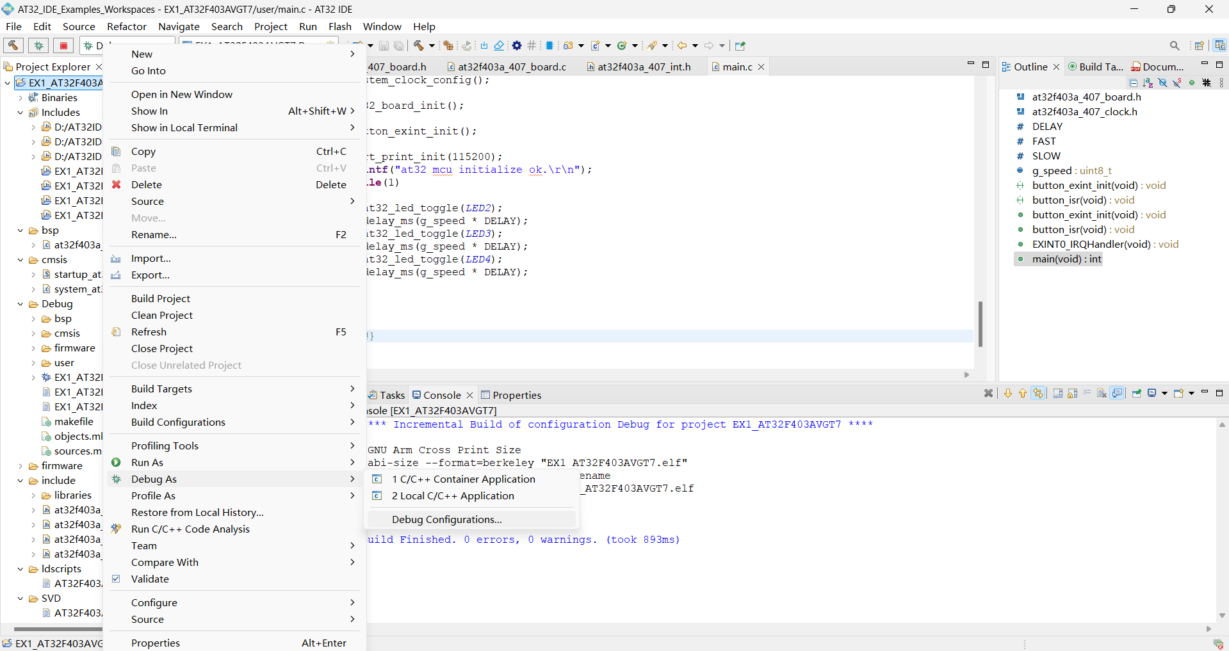Click the toolbar Search magnifier icon
This screenshot has height=651, width=1229.
[1175, 45]
